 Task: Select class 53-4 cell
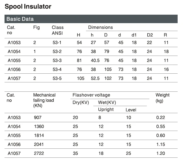[57, 69]
